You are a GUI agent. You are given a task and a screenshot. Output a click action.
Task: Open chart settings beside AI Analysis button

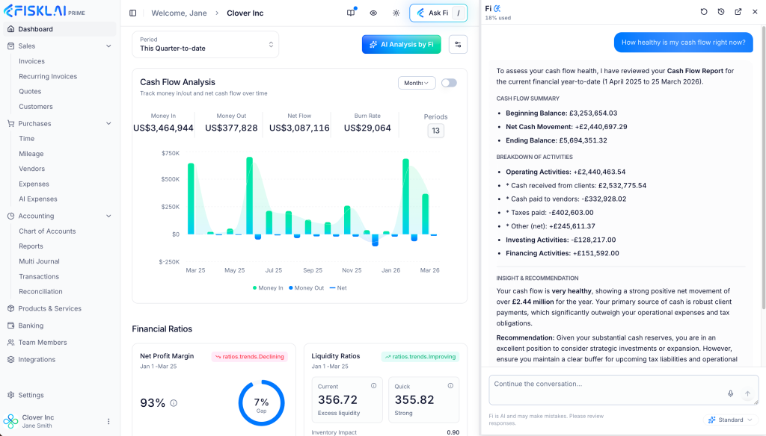(x=458, y=44)
